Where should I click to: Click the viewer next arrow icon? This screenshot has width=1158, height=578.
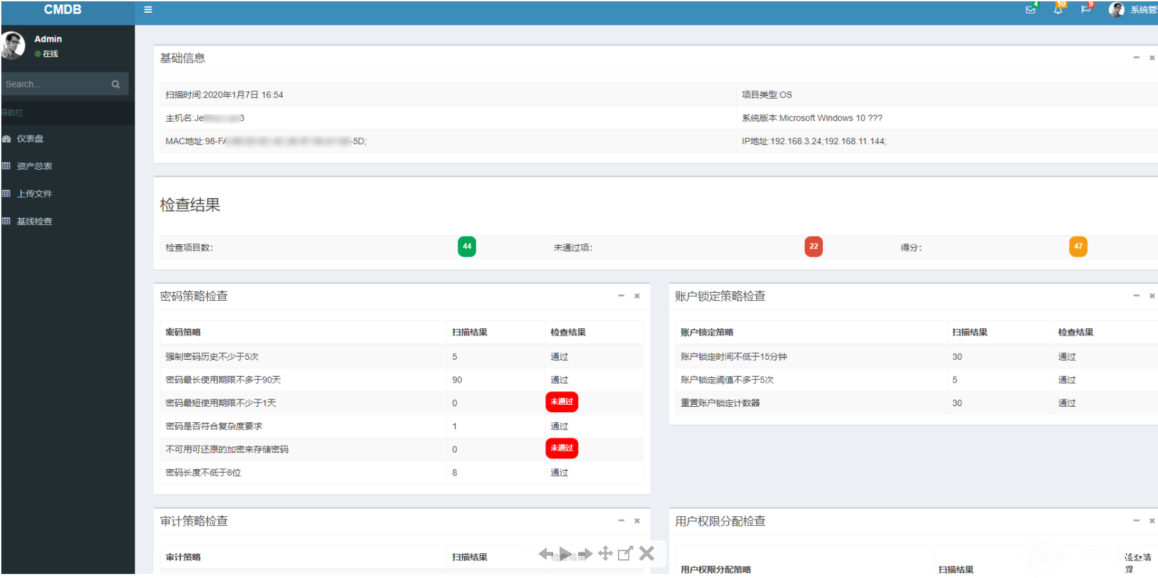(586, 554)
